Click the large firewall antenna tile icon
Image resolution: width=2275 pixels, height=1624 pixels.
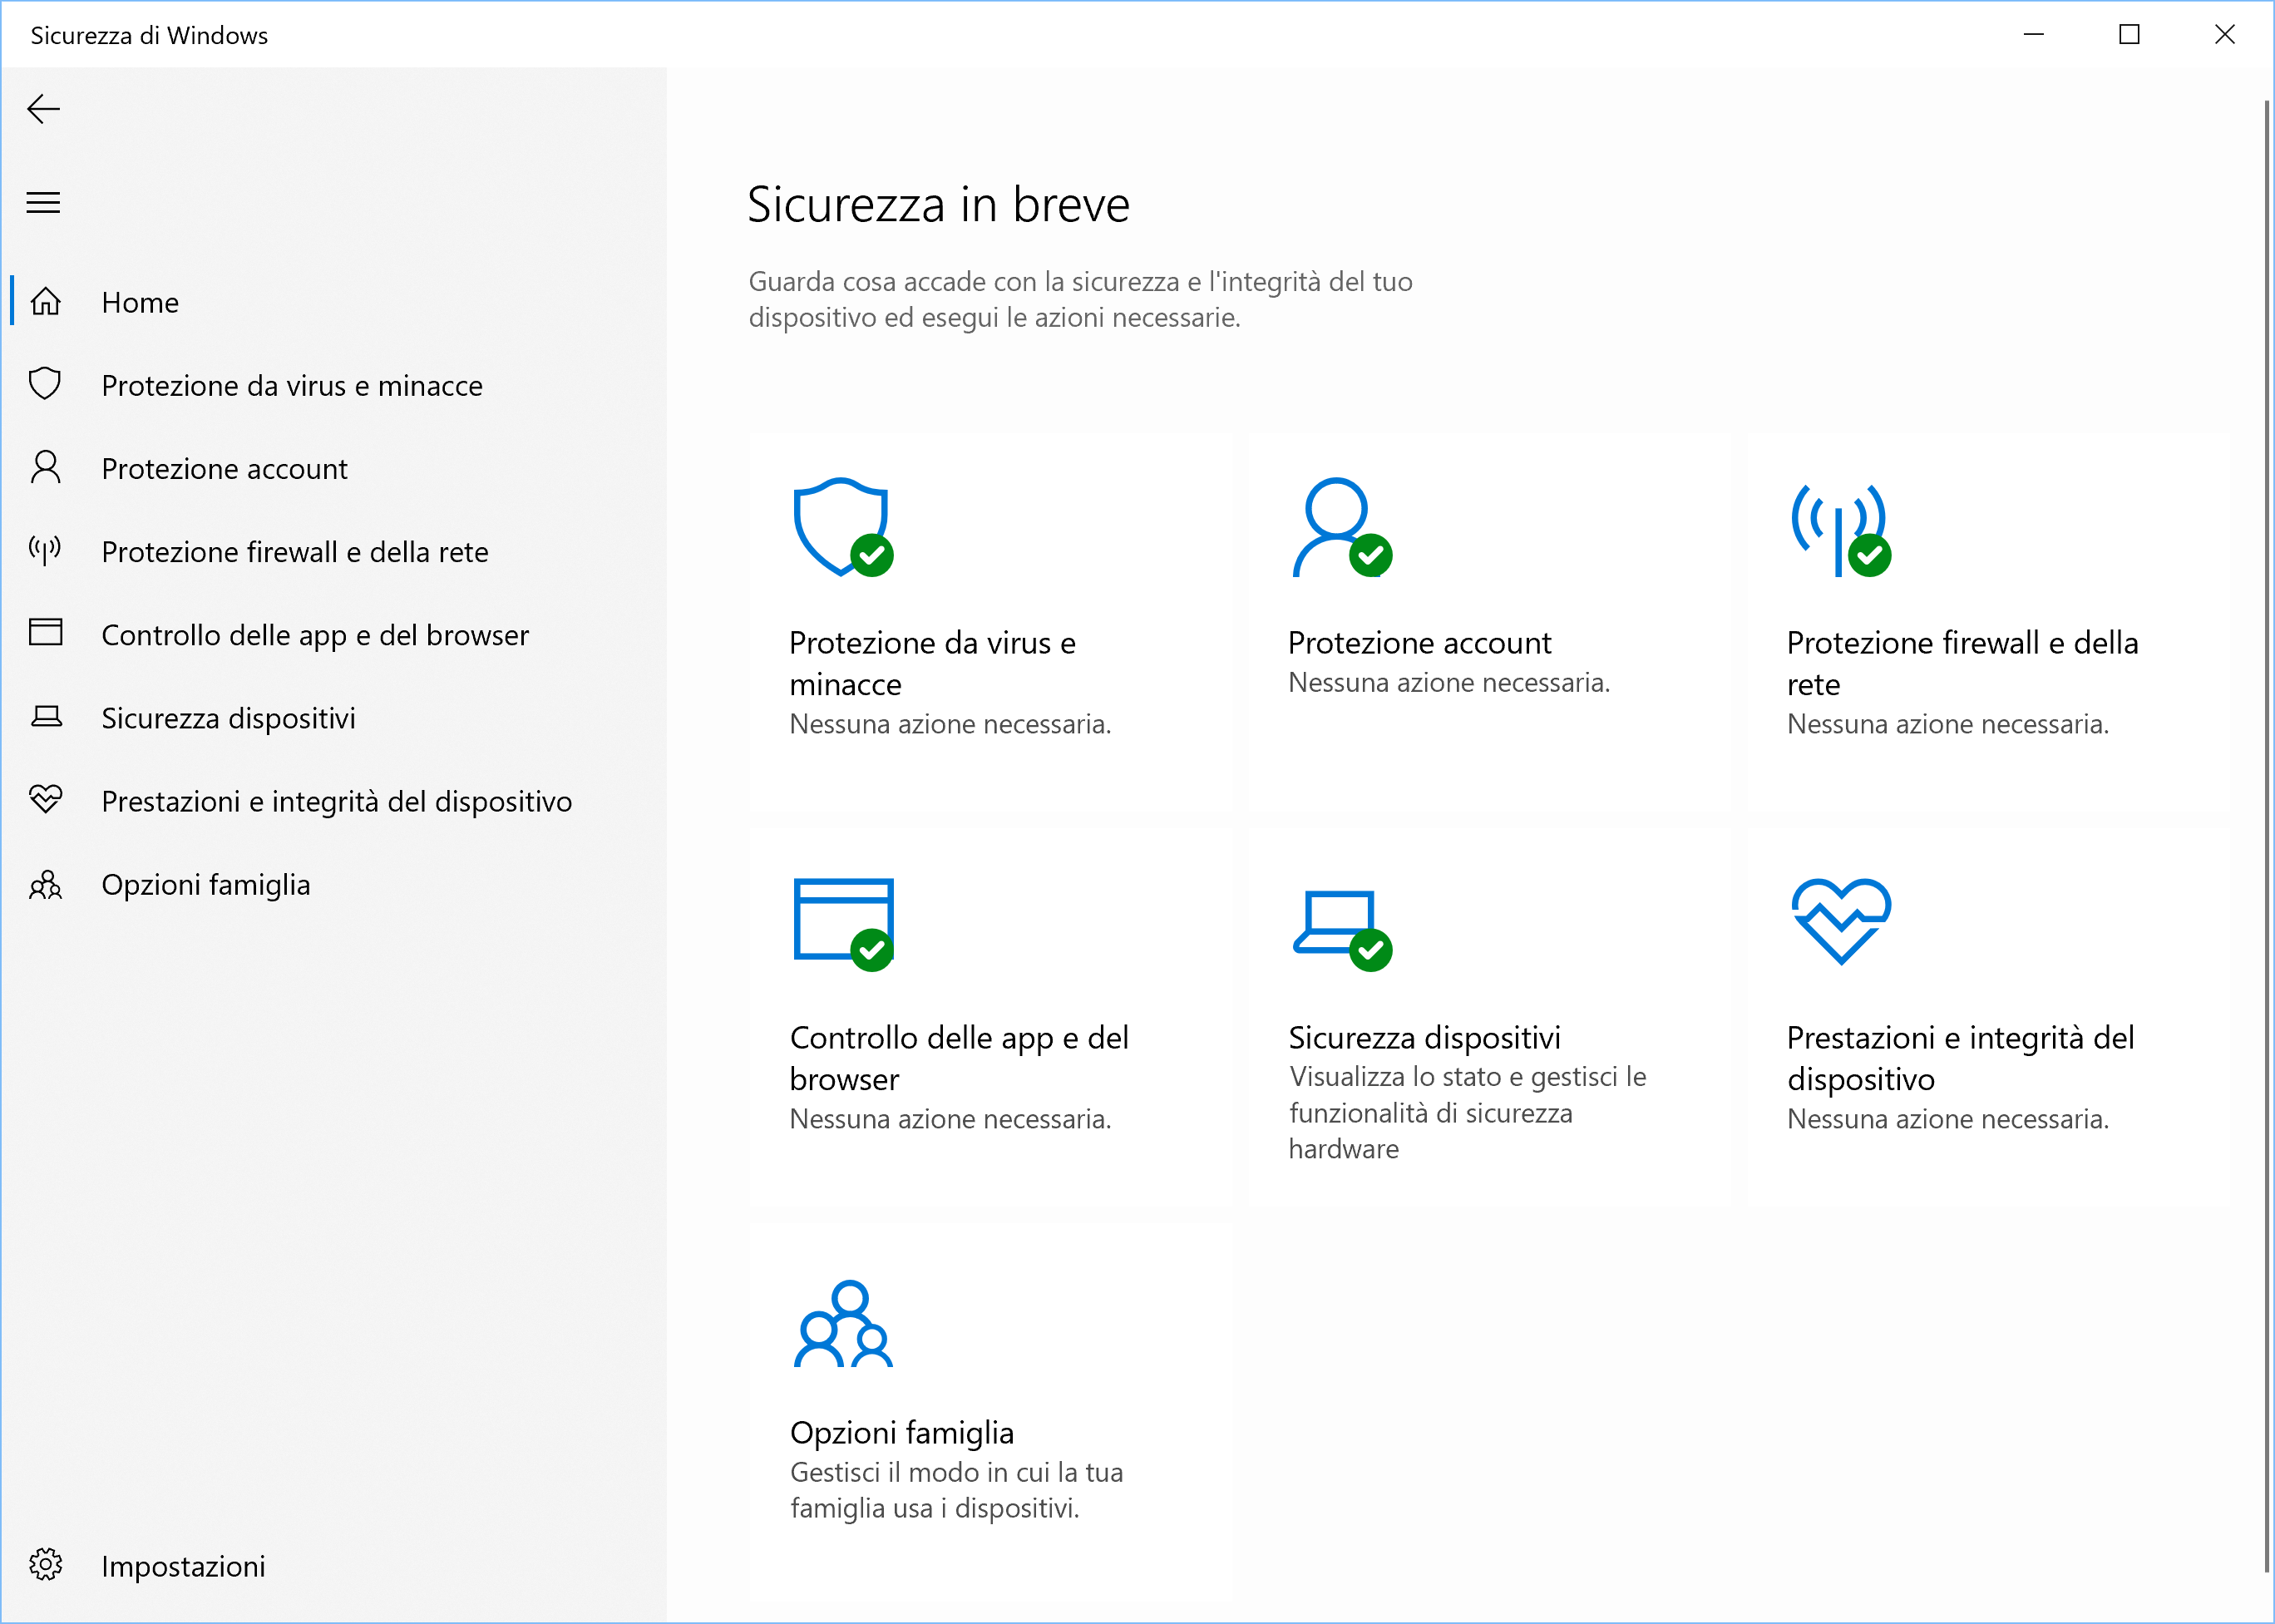pos(1841,530)
